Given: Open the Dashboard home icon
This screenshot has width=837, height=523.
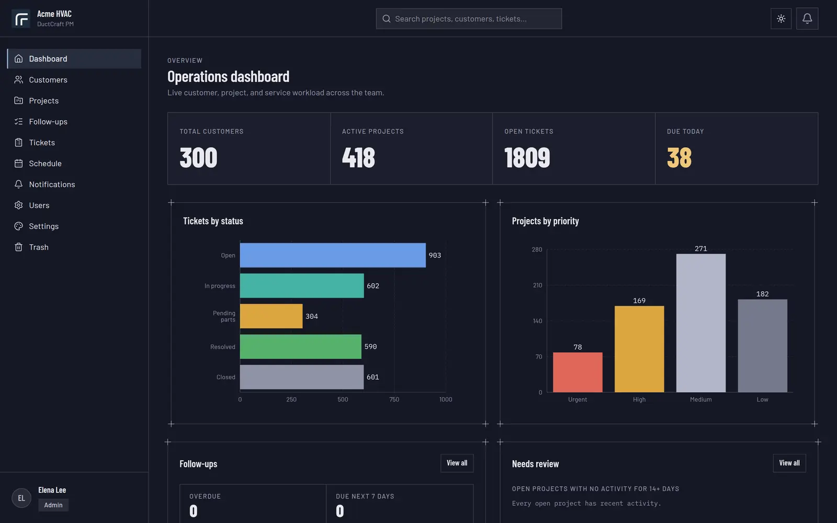Looking at the screenshot, I should click(x=19, y=59).
